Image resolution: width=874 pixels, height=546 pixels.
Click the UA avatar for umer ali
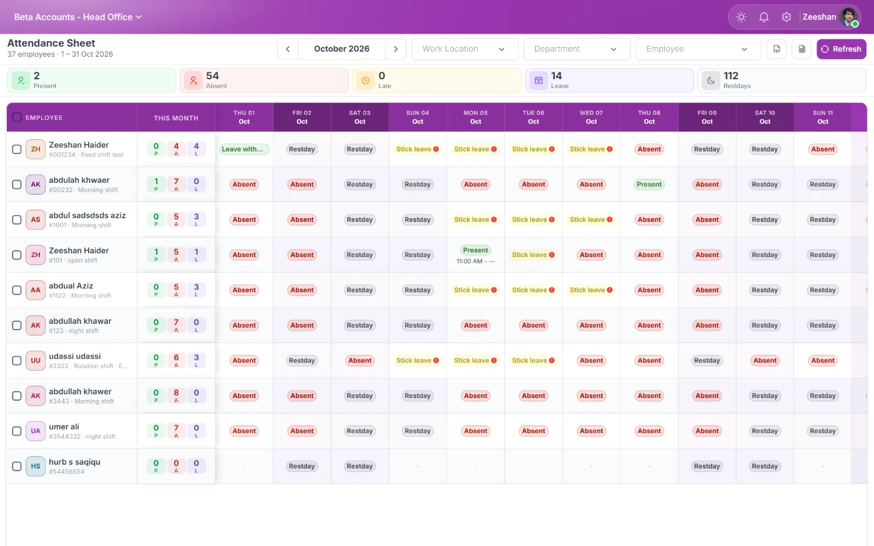36,431
